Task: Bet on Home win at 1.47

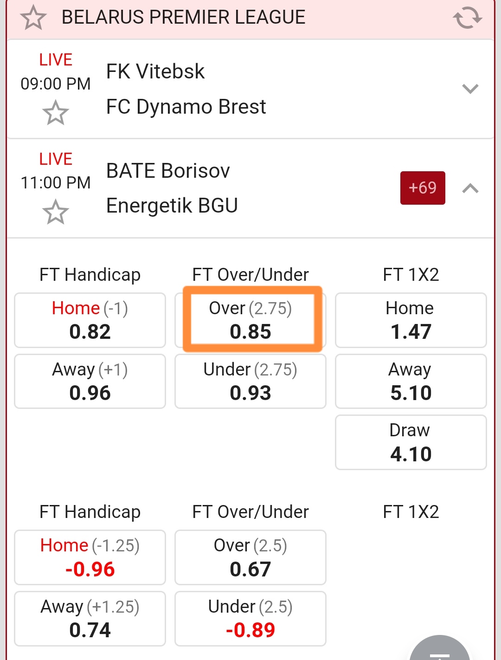Action: pos(411,320)
